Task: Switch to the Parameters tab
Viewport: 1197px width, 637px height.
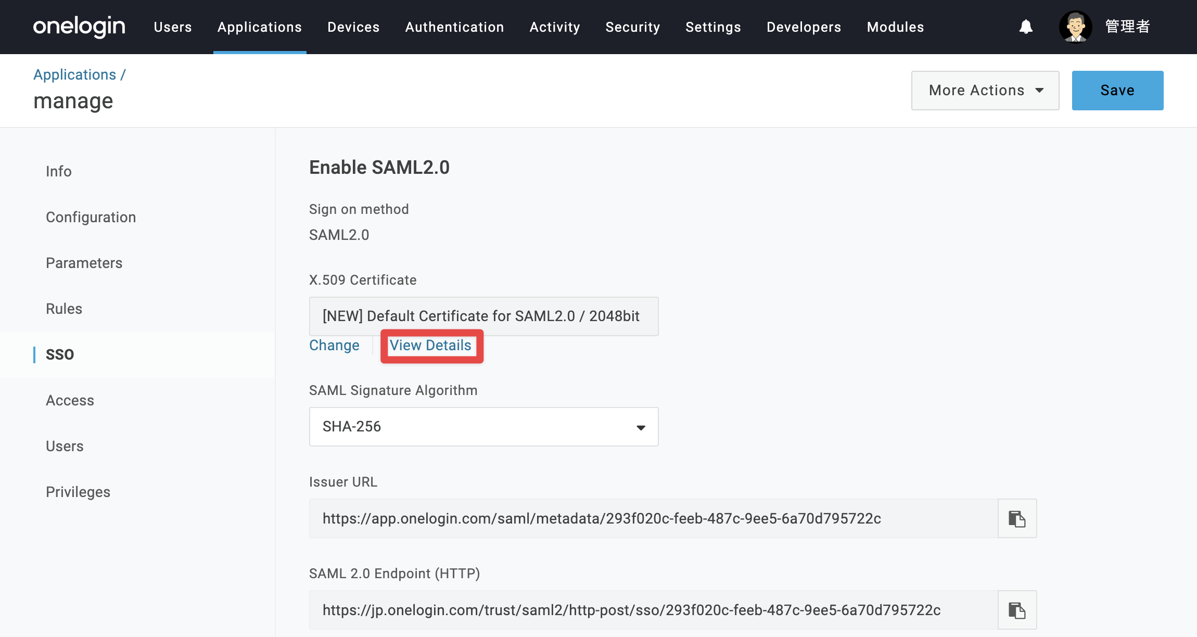Action: click(x=84, y=263)
